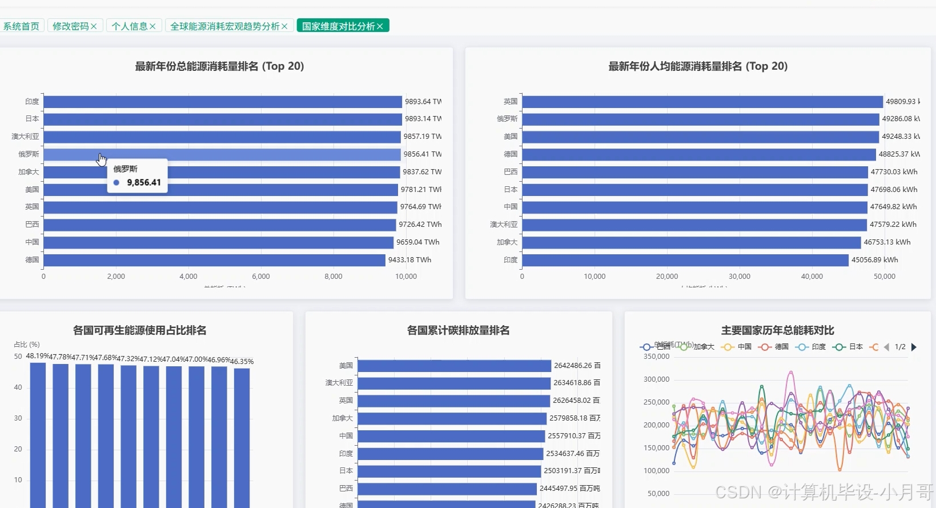Close the active 国家维度对比分析 tab X icon
The height and width of the screenshot is (508, 936).
pyautogui.click(x=380, y=26)
